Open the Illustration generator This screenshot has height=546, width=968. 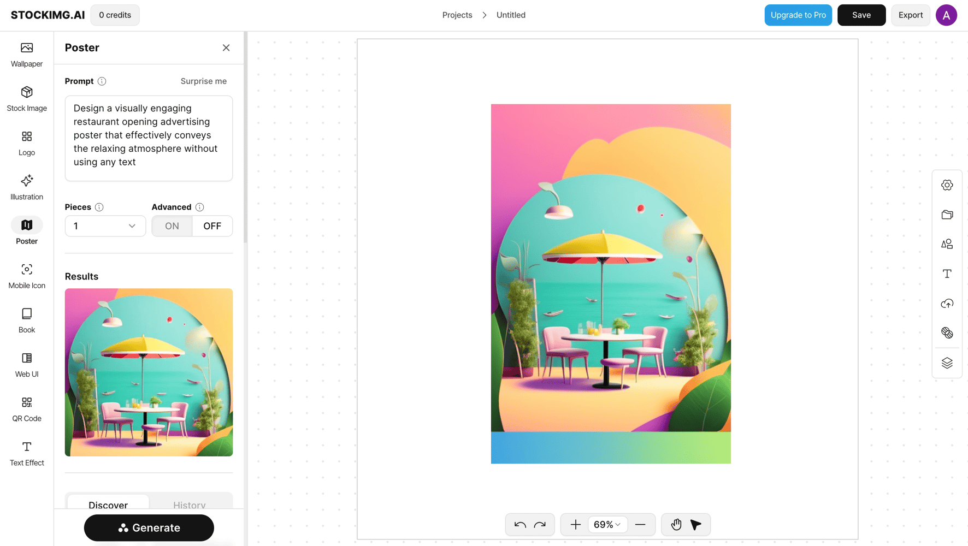point(26,187)
